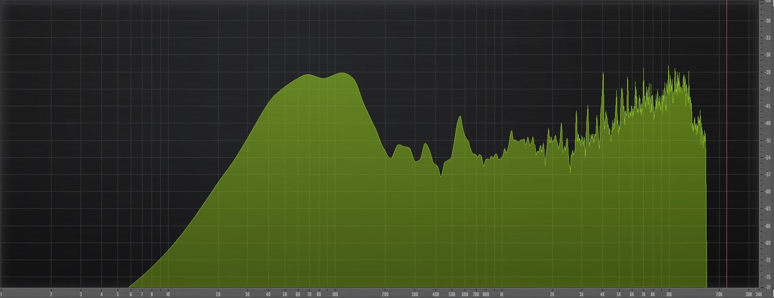The height and width of the screenshot is (298, 774).
Task: Select the 1K frequency axis label
Action: [x=502, y=295]
